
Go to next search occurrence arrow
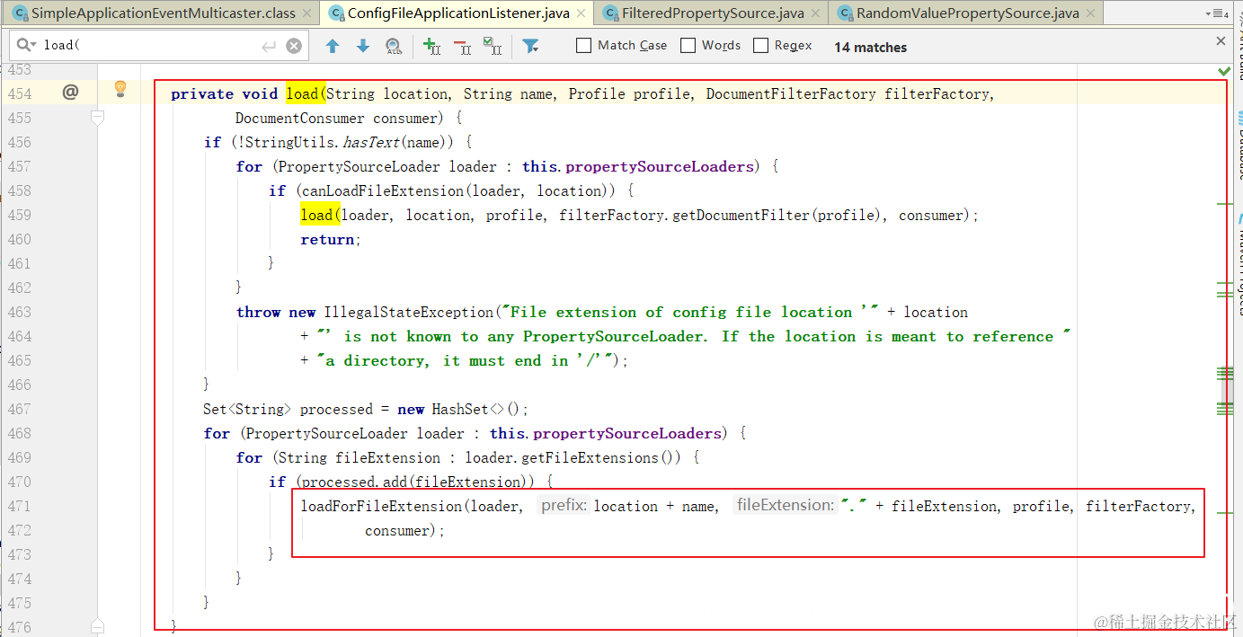click(363, 46)
